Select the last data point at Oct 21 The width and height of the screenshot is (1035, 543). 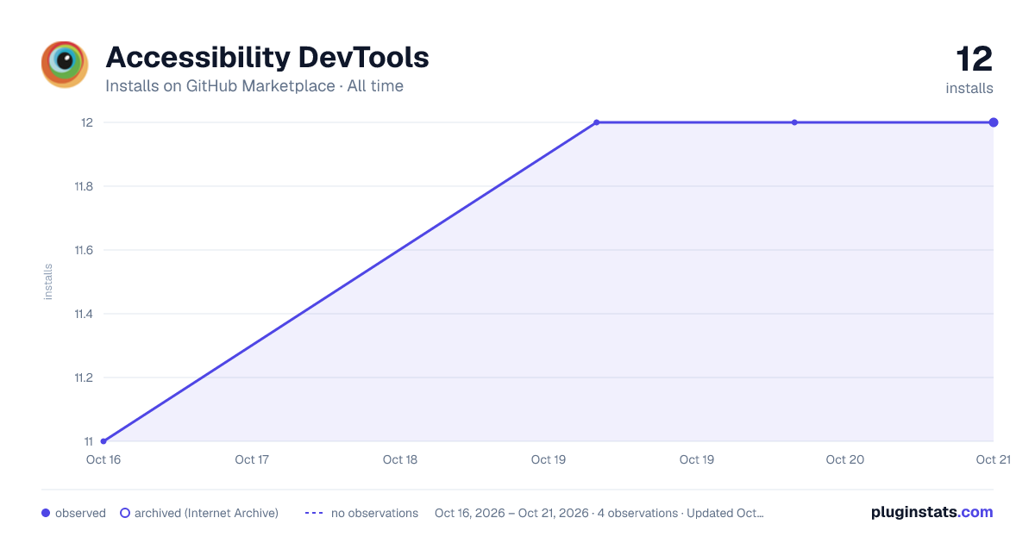click(994, 122)
